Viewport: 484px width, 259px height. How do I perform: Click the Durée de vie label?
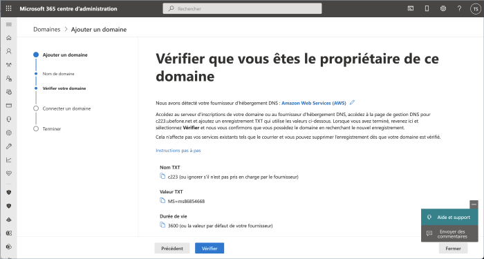[x=173, y=216]
